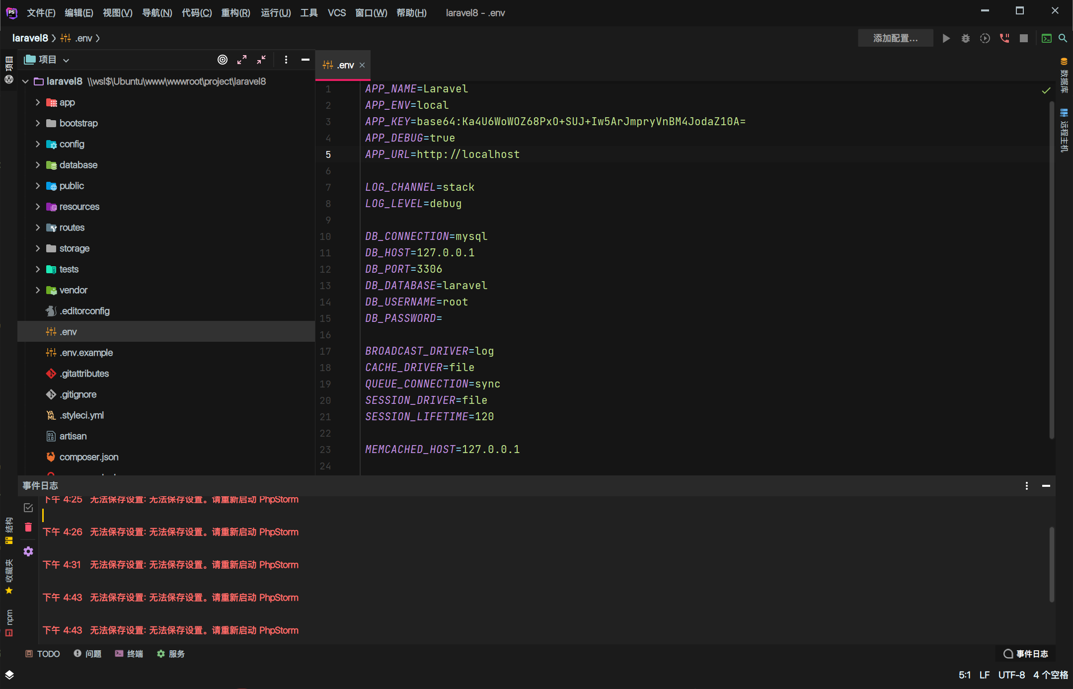This screenshot has height=689, width=1073.
Task: Click the event log vertical scrollbar
Action: pos(1052,564)
